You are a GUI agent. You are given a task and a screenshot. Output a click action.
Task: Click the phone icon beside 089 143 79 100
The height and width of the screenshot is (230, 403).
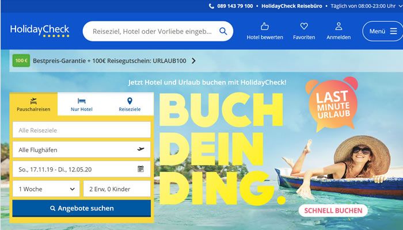[x=211, y=6]
